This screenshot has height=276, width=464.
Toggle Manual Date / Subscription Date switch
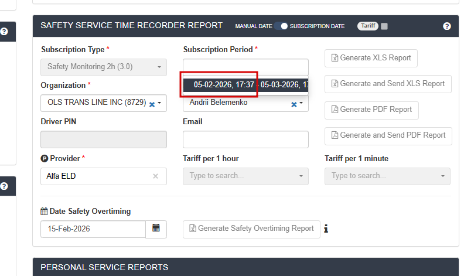coord(281,26)
